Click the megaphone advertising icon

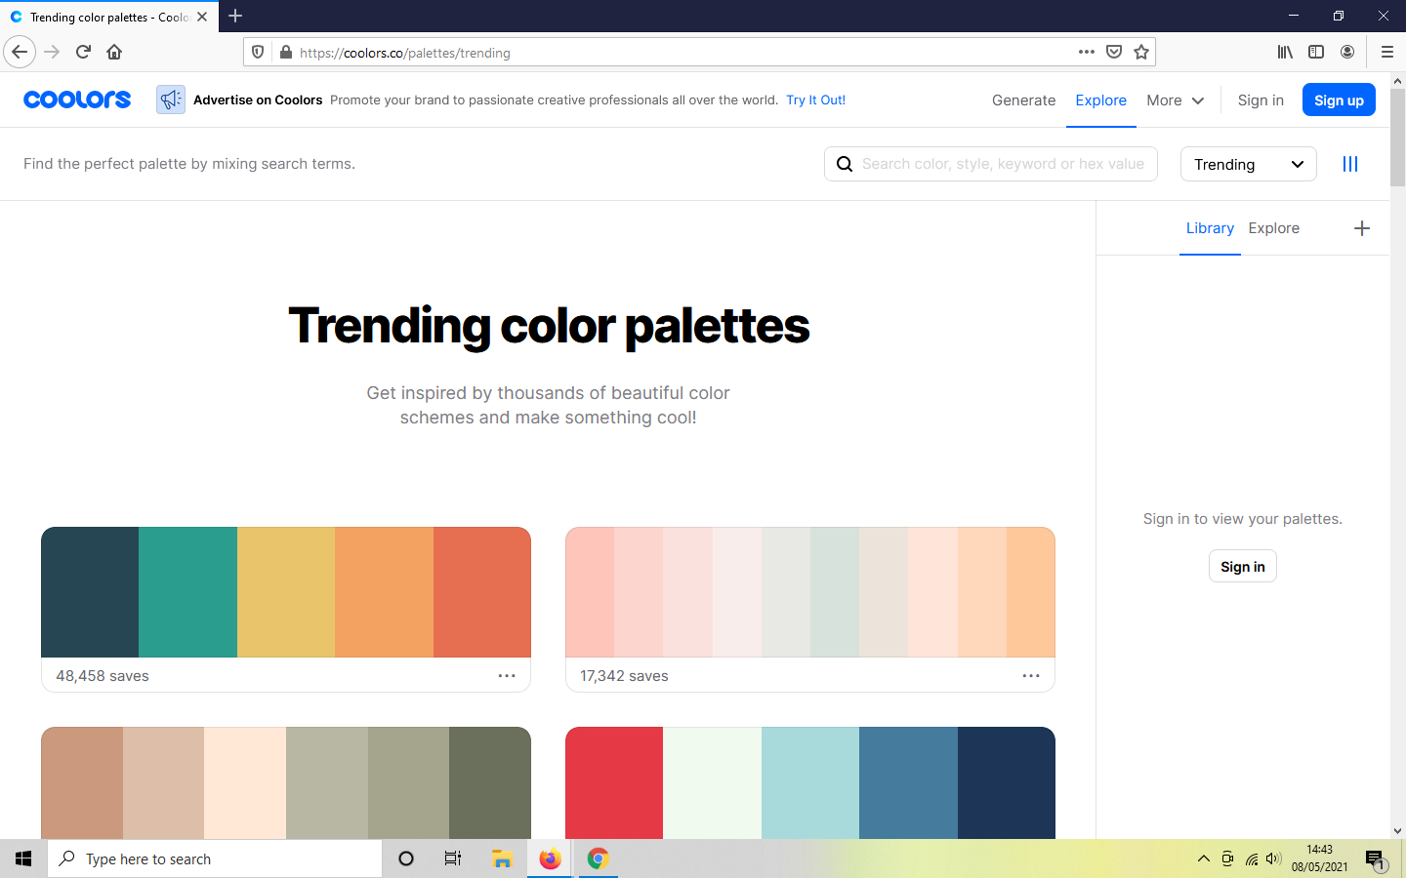point(170,99)
